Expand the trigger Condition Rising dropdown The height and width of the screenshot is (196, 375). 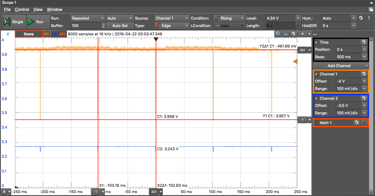[x=229, y=18]
